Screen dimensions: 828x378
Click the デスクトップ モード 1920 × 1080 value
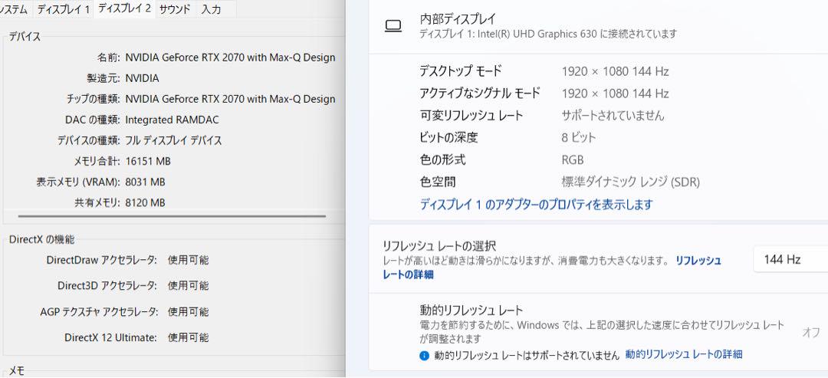[615, 71]
